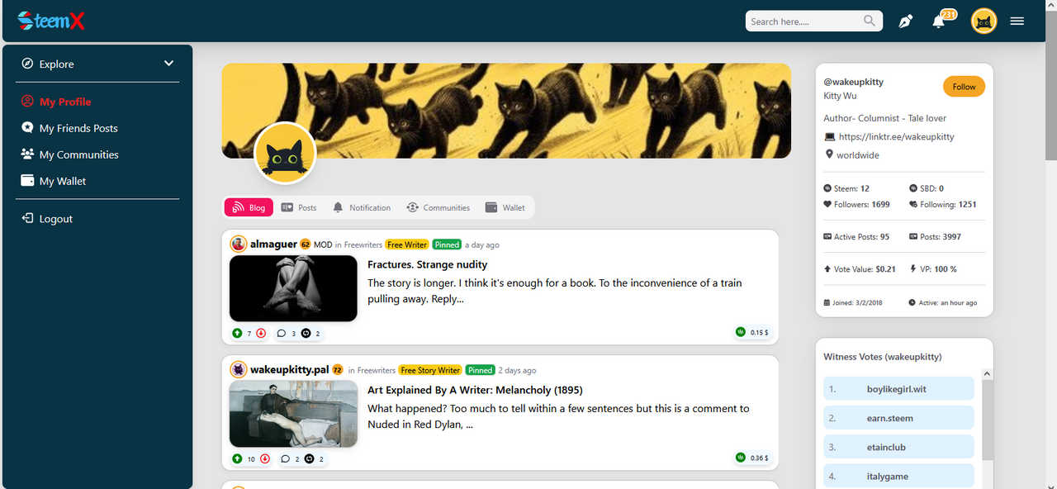Click the VP: 100 % stat
The height and width of the screenshot is (489, 1057).
pos(933,268)
